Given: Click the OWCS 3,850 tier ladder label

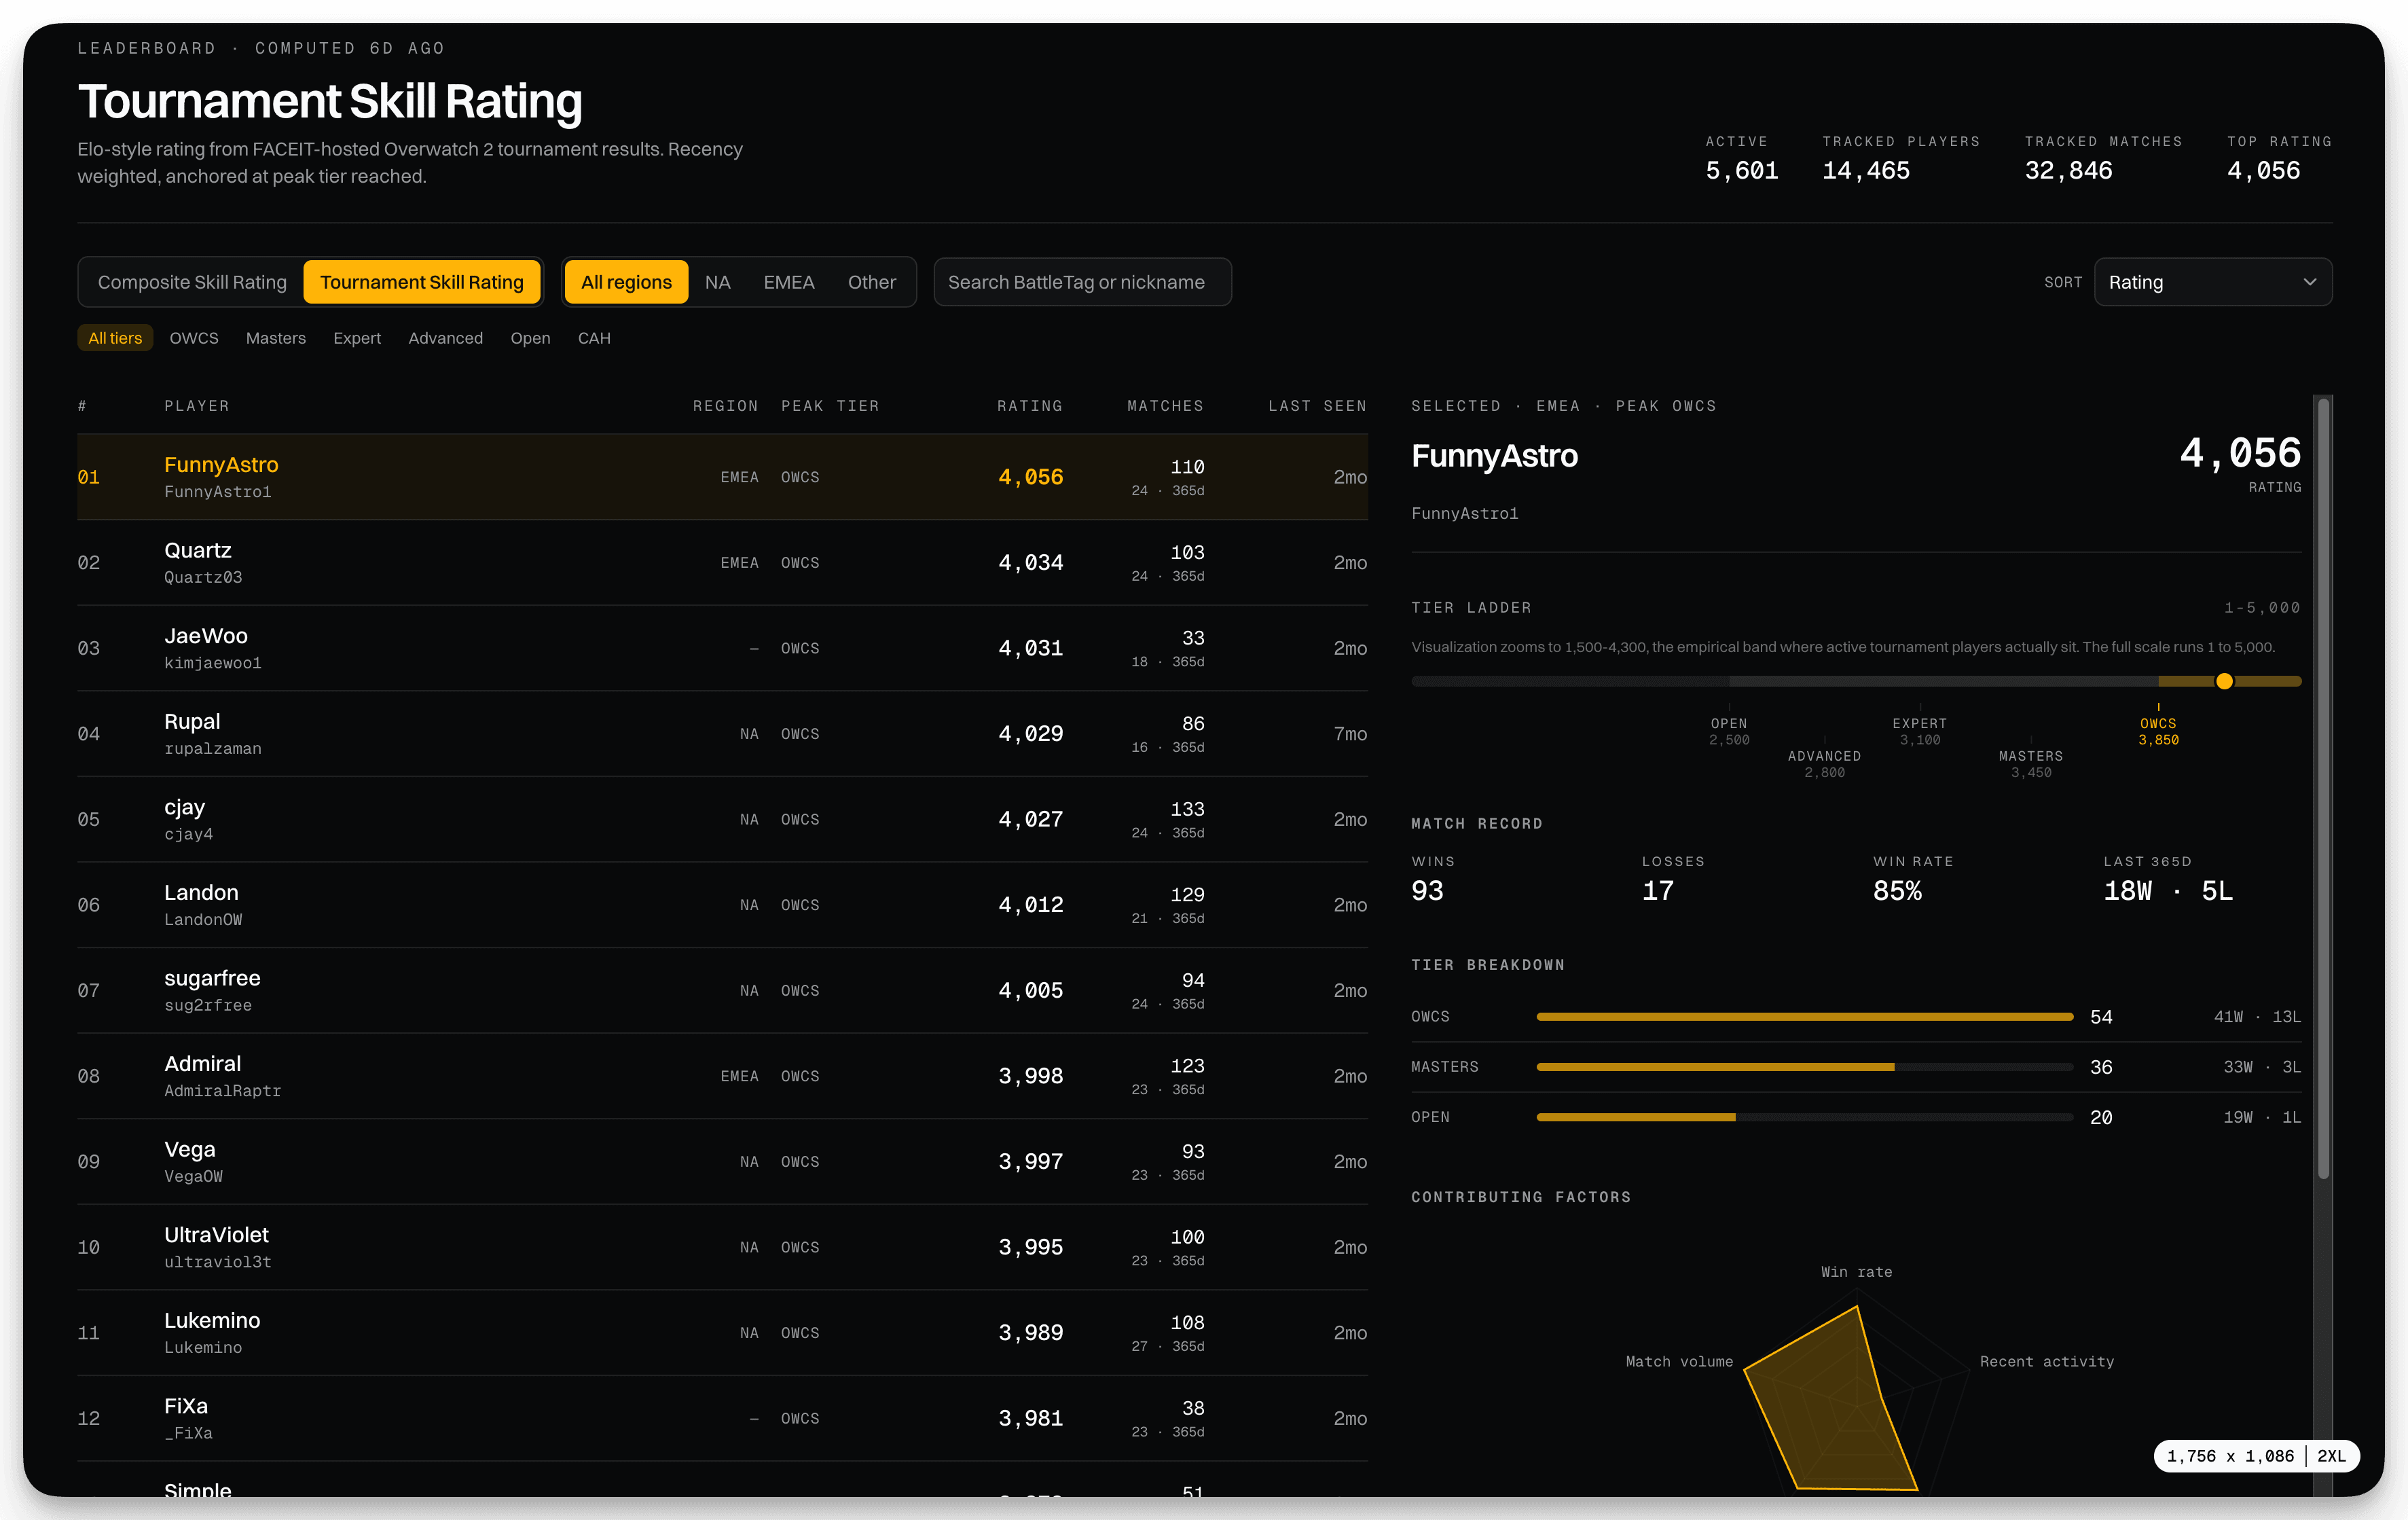Looking at the screenshot, I should click(x=2158, y=731).
